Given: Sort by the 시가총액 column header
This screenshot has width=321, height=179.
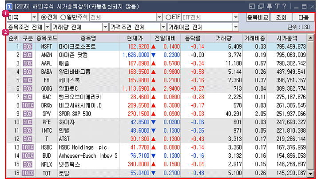Looking at the screenshot, I should 287,38.
